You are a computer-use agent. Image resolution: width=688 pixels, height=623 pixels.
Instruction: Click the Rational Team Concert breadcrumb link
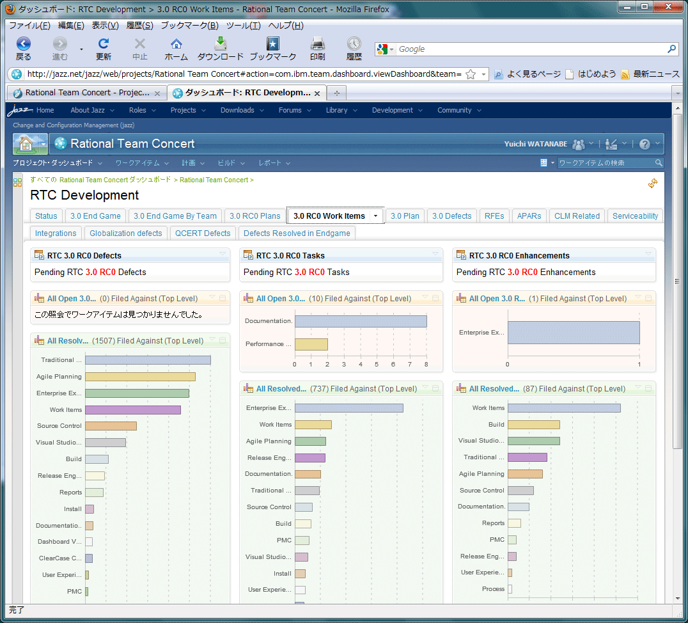[x=214, y=180]
